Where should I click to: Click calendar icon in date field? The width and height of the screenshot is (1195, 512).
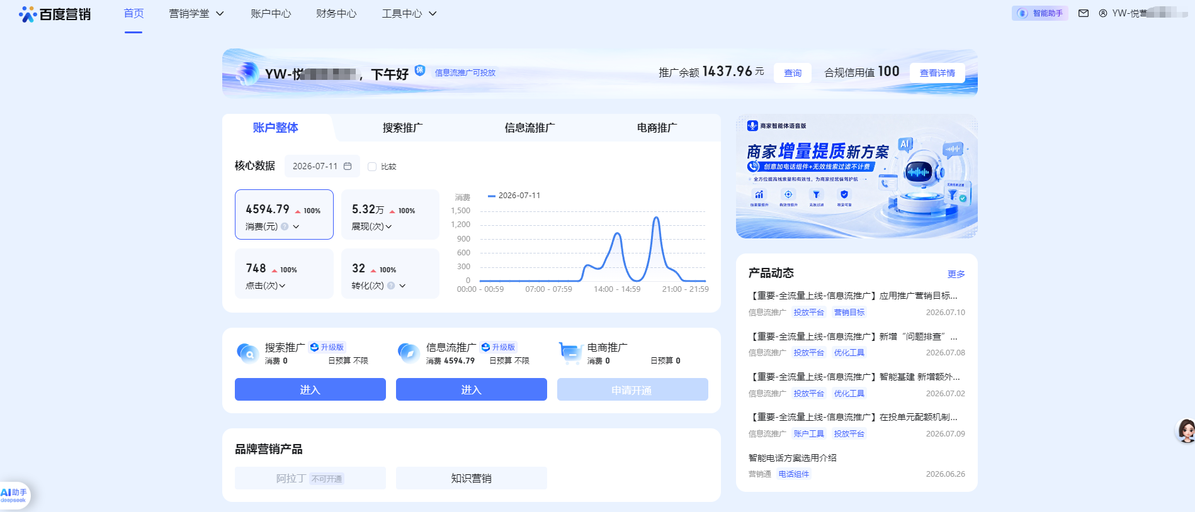coord(348,166)
